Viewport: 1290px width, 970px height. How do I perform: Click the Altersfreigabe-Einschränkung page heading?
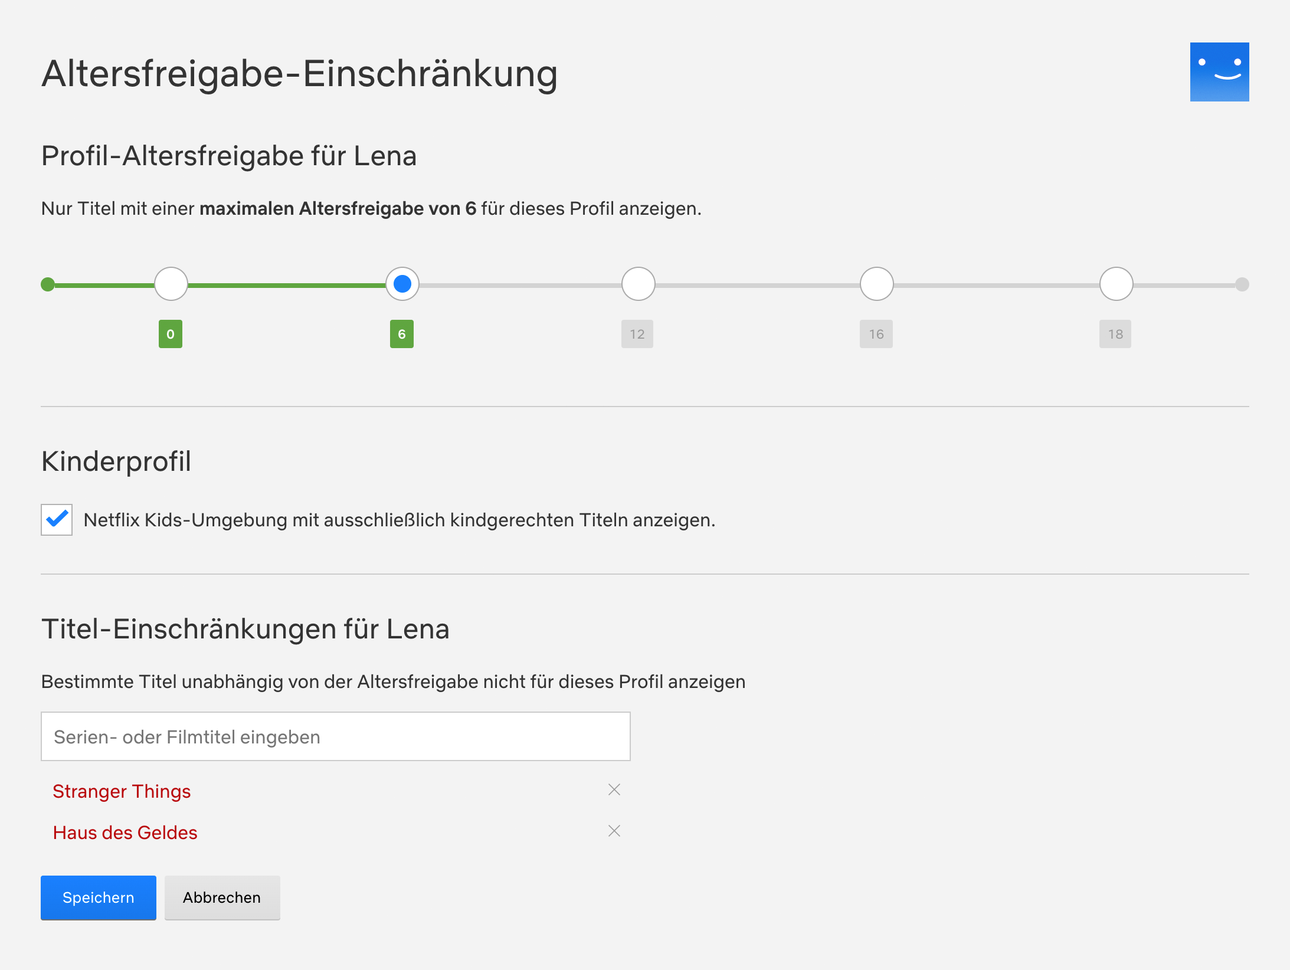point(299,73)
